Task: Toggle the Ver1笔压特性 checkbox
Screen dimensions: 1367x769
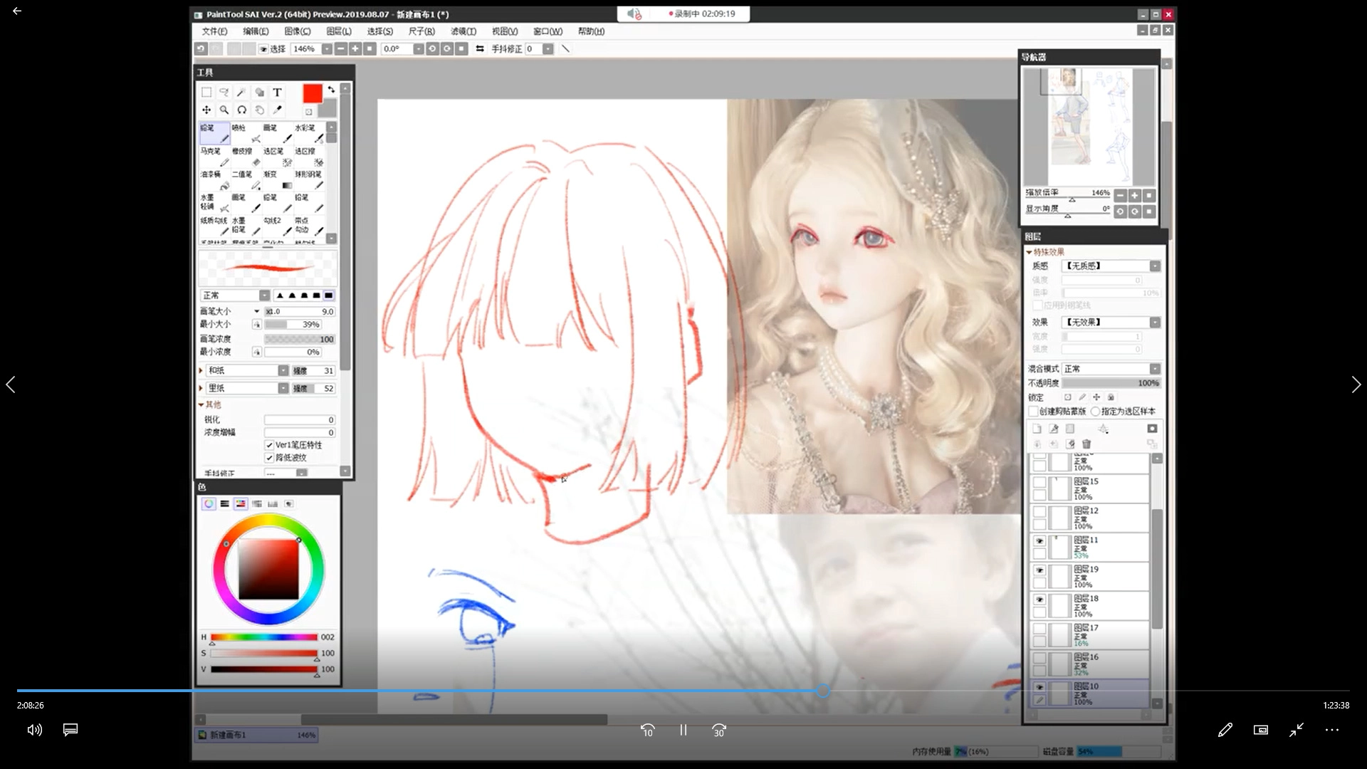Action: (270, 445)
